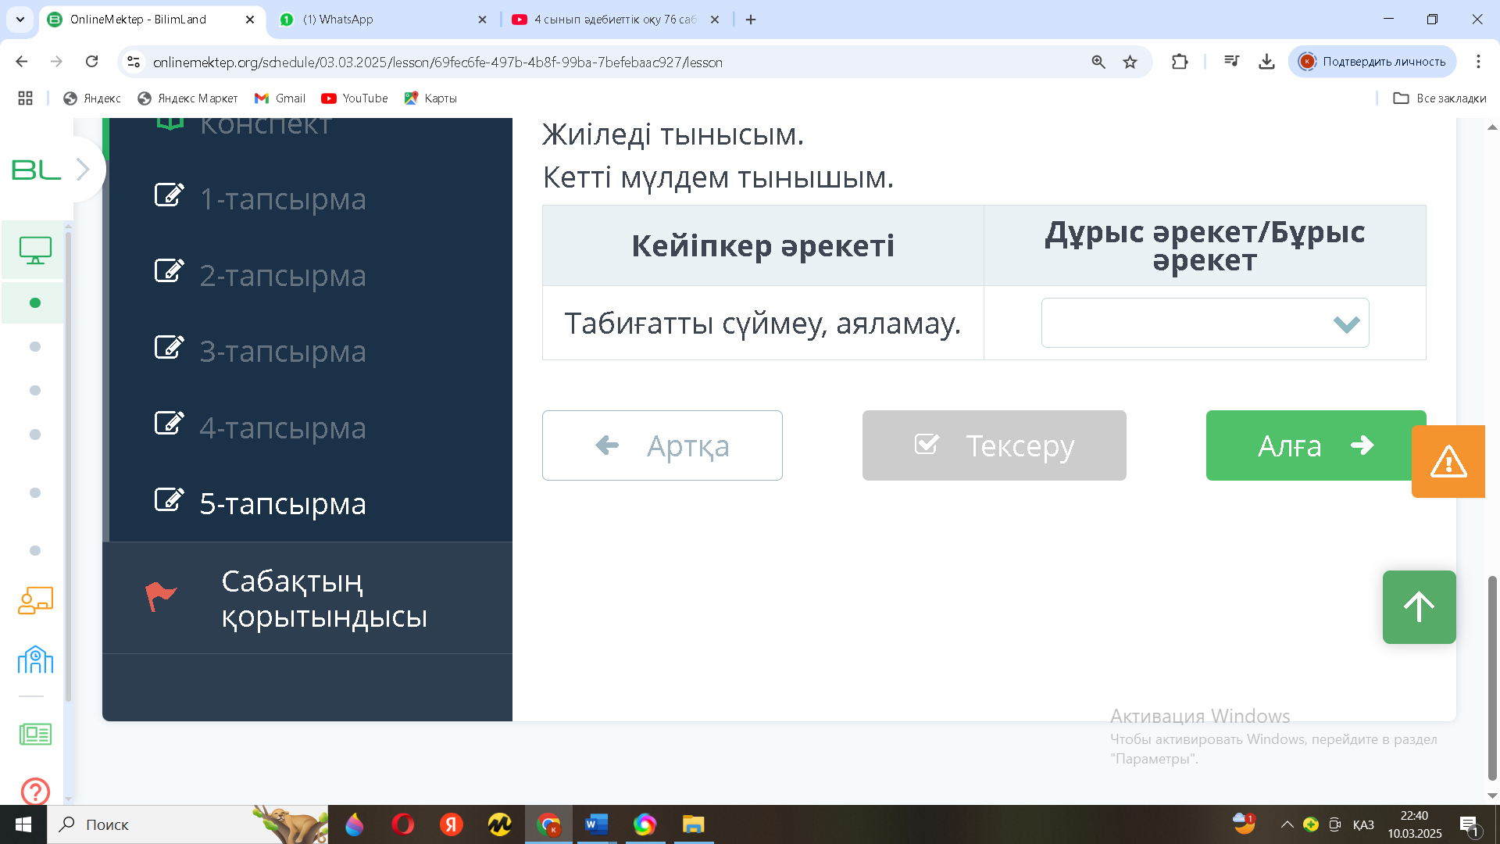Click the green scroll-to-top arrow button
This screenshot has width=1500, height=844.
click(1419, 607)
